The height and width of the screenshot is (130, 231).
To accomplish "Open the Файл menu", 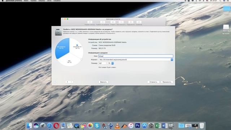I will (26, 1).
